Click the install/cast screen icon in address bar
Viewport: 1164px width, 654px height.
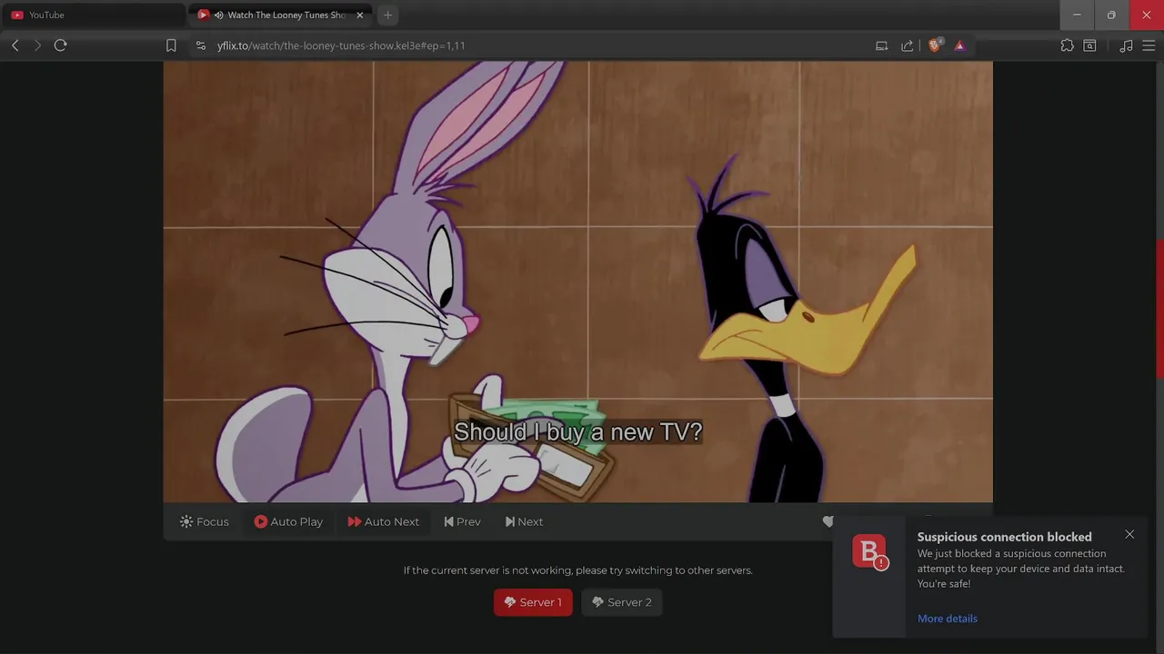click(x=881, y=45)
